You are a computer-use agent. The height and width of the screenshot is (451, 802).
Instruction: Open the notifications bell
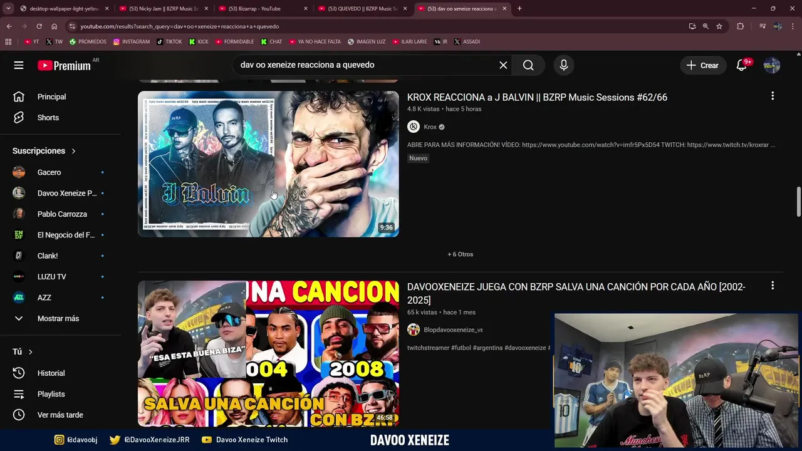coord(742,65)
